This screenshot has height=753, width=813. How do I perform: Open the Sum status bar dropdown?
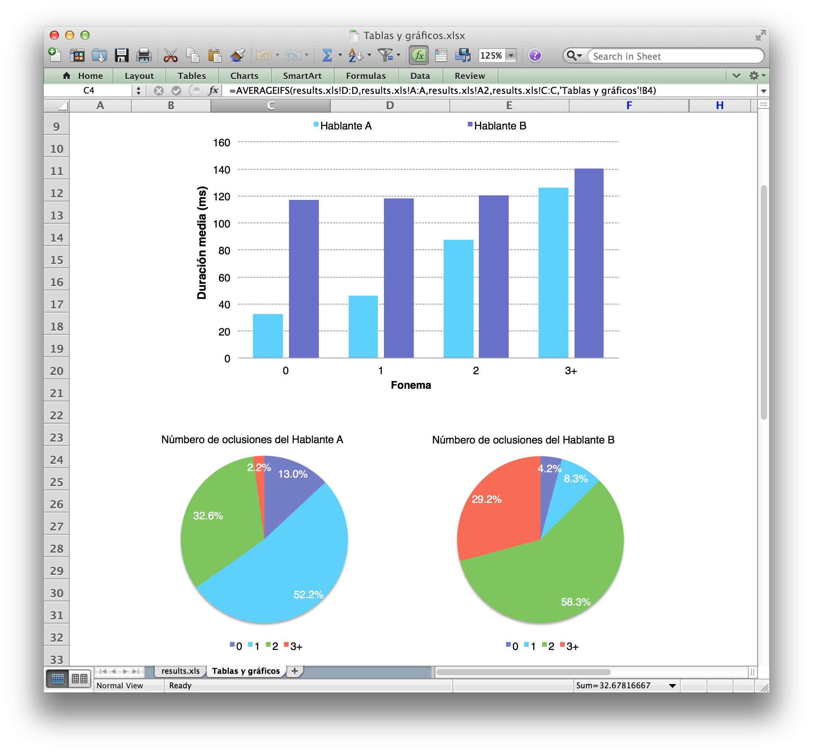coord(672,686)
